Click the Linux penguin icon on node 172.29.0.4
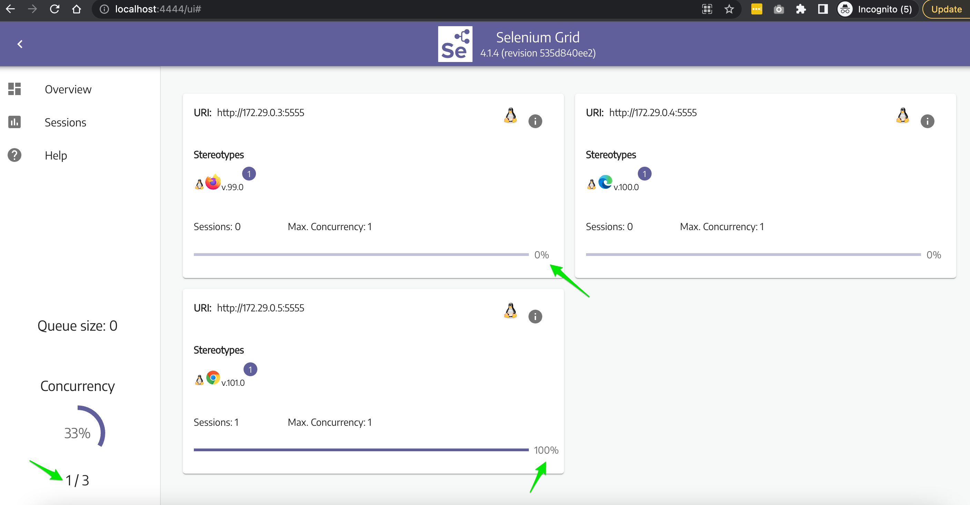Viewport: 970px width, 505px height. (x=902, y=115)
